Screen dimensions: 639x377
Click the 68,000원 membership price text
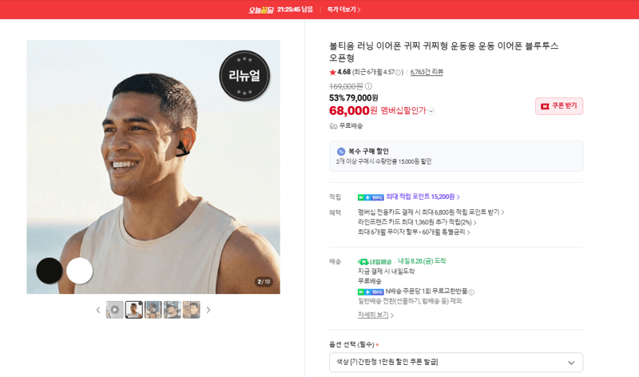pos(353,110)
